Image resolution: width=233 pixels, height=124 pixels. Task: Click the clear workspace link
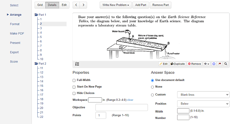point(130,100)
